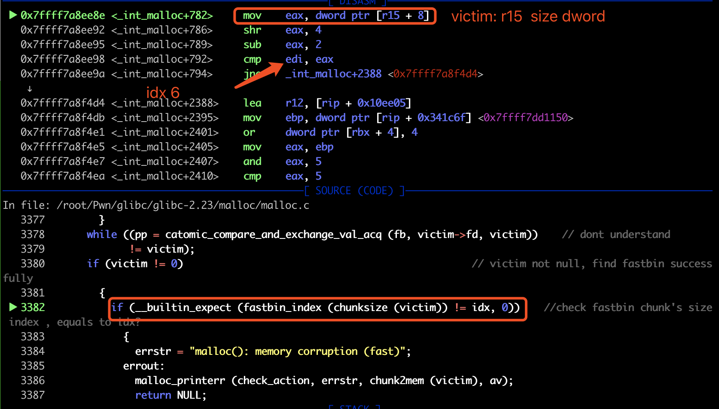The image size is (719, 409).
Task: Click the malloc_printerr call on line 3386
Action: click(324, 381)
